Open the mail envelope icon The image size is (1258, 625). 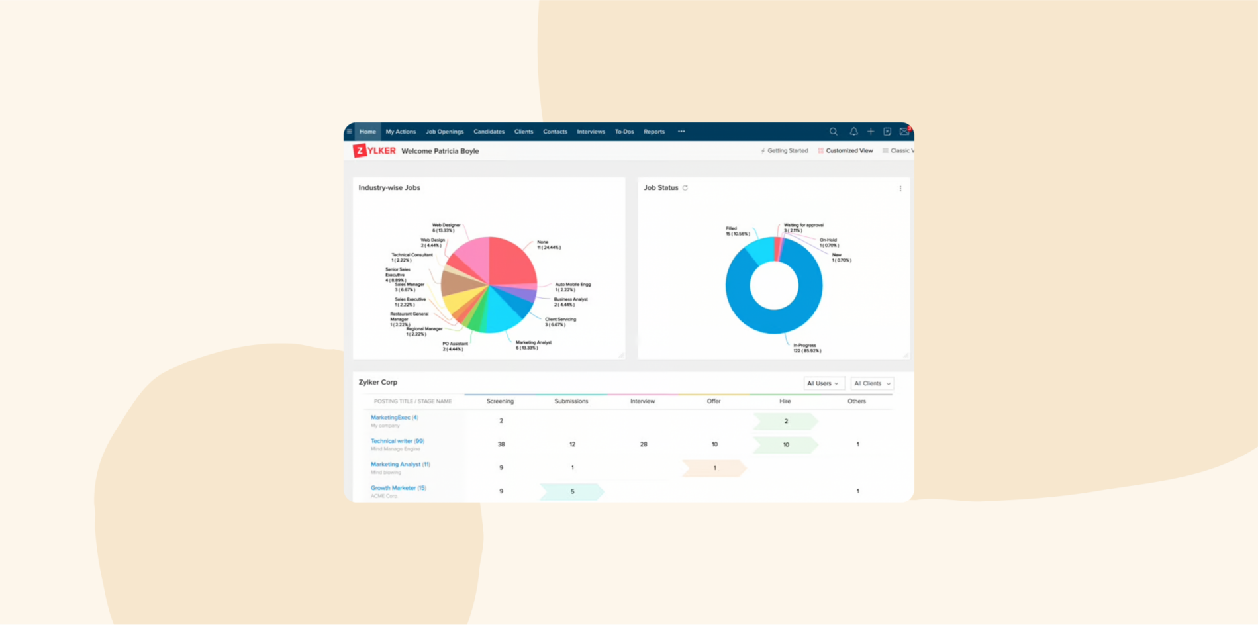coord(904,132)
